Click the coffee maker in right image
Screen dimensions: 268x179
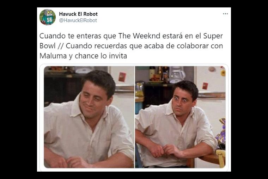[x=177, y=74]
